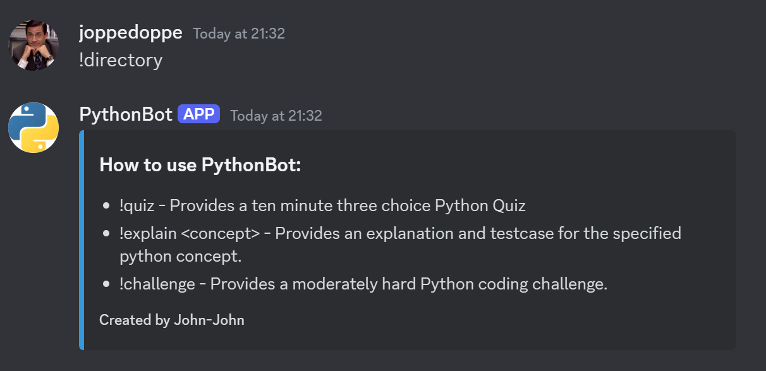Click the words 'three choice Python Quiz'

coord(440,205)
